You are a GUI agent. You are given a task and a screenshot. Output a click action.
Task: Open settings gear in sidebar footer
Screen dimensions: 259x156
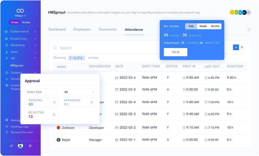point(30,146)
